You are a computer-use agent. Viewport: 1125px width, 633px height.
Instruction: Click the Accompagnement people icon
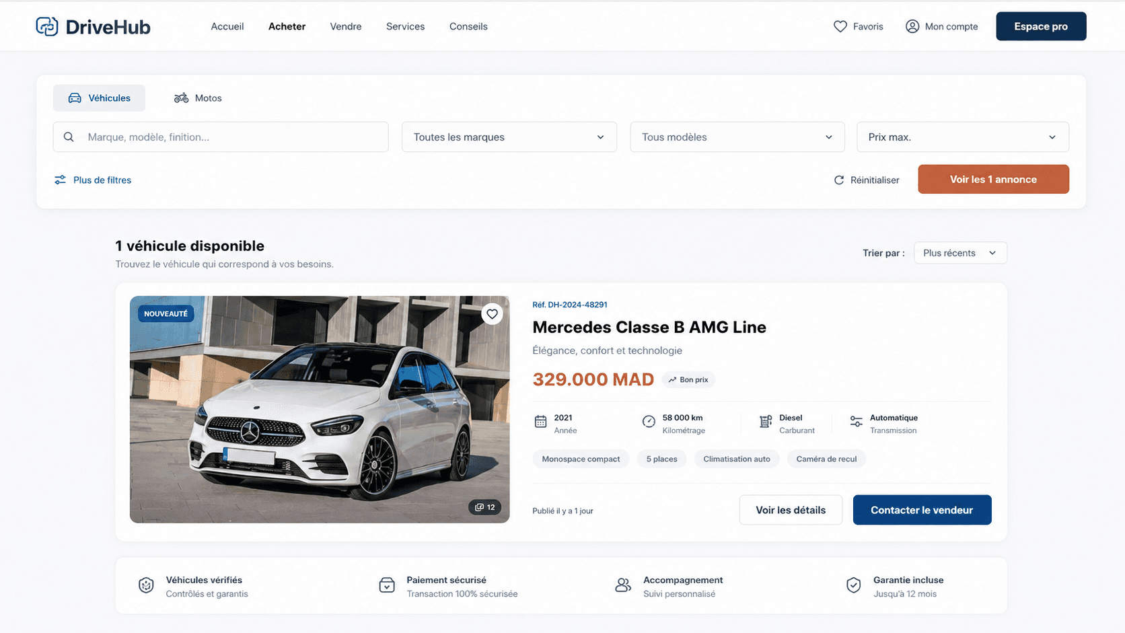tap(623, 585)
